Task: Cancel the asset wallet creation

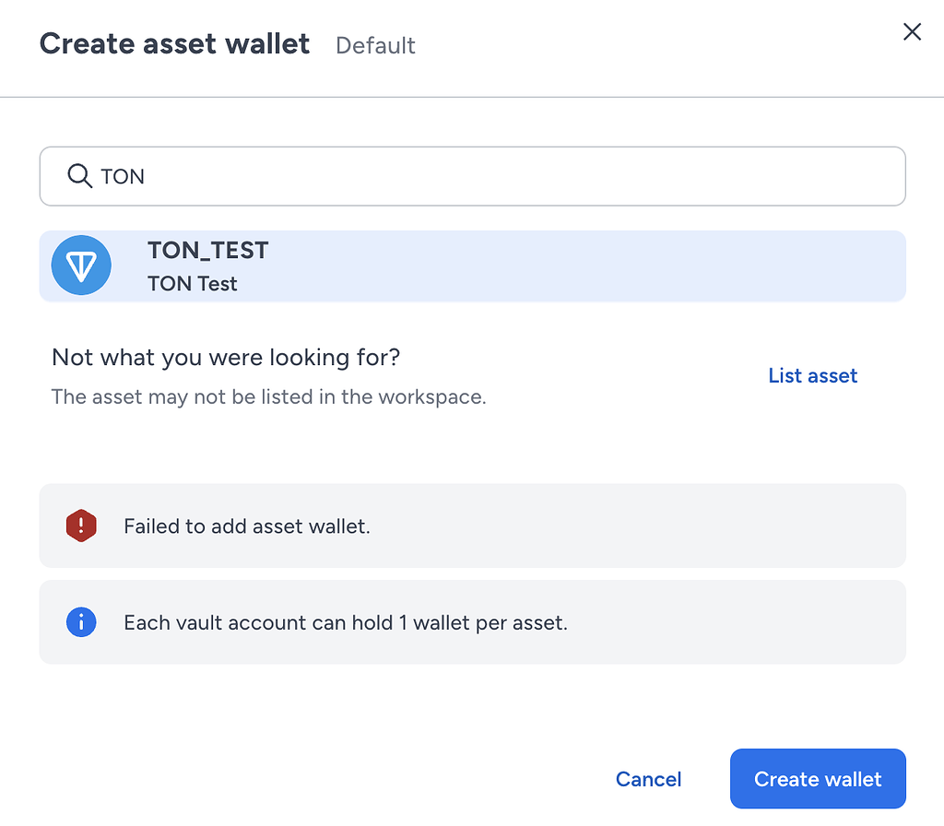Action: click(x=648, y=779)
